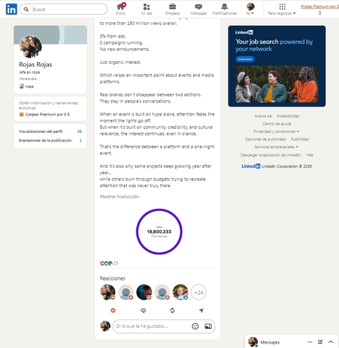Show post translation with Mostrar traducción
Image resolution: width=339 pixels, height=348 pixels.
(120, 196)
